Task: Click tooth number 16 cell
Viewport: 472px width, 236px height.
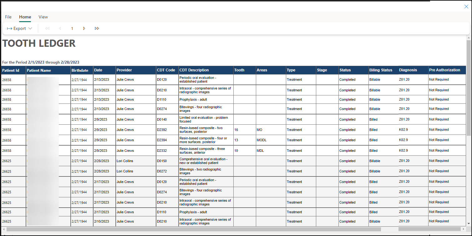Action: (x=245, y=130)
